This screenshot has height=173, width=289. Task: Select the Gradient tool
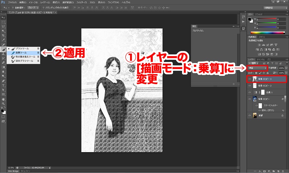coord(3,67)
